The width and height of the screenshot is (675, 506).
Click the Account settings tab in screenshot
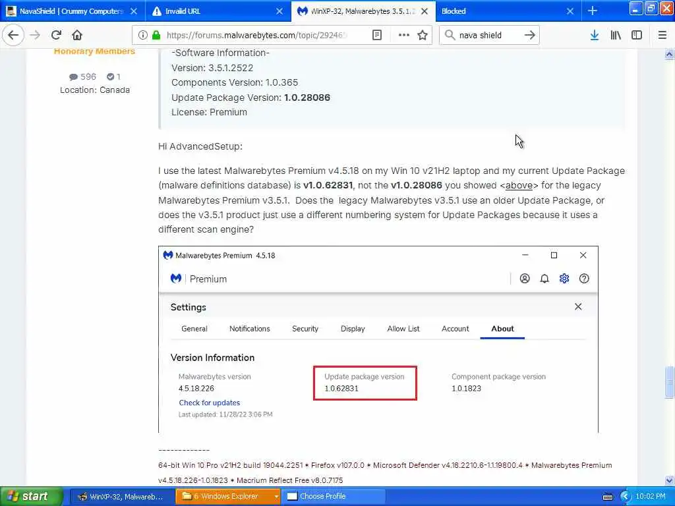[455, 329]
